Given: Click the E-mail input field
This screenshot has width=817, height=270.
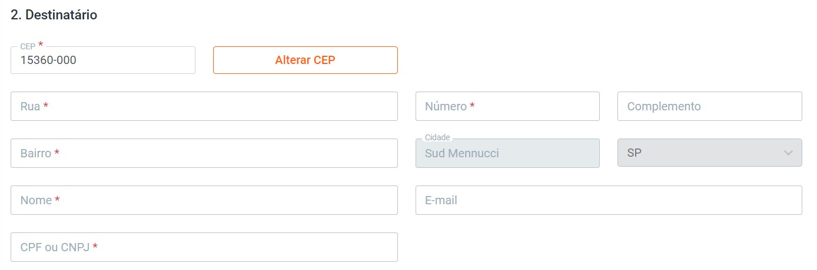Looking at the screenshot, I should [609, 200].
